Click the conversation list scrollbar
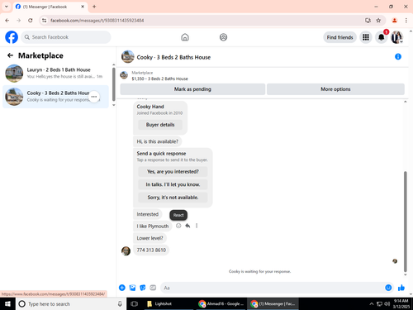The image size is (413, 310). [x=114, y=84]
